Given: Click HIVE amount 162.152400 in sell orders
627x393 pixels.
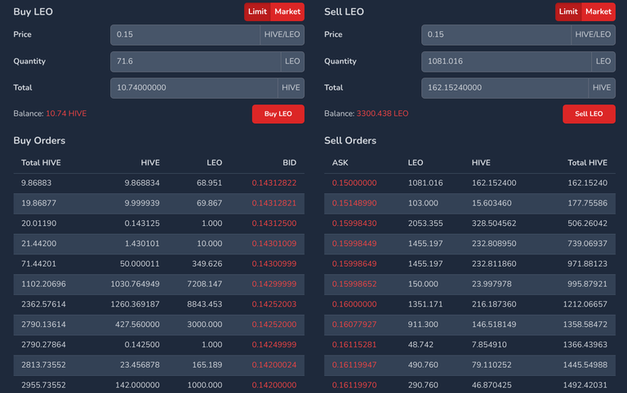Looking at the screenshot, I should tap(494, 183).
